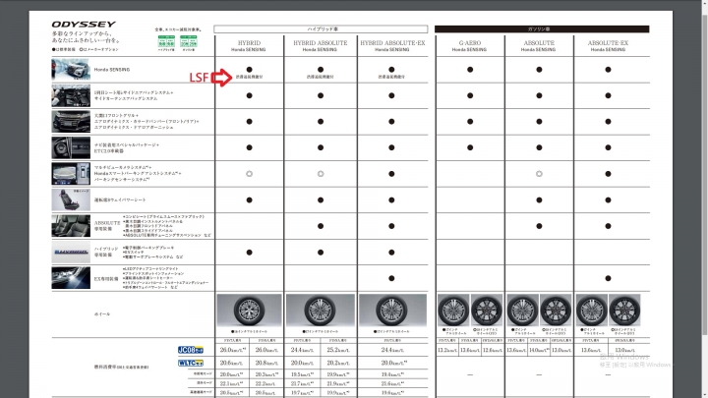This screenshot has height=398, width=708.
Task: Click the Honda SENSING car thumbnail
Action: (71, 69)
